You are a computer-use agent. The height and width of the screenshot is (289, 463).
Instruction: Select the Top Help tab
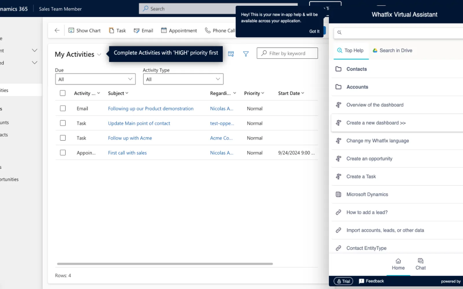350,51
